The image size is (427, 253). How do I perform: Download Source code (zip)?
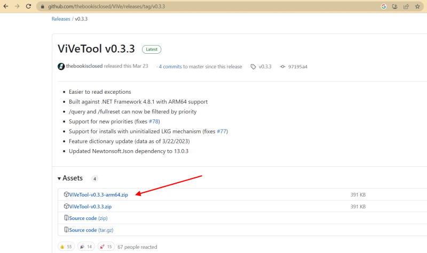pyautogui.click(x=88, y=218)
